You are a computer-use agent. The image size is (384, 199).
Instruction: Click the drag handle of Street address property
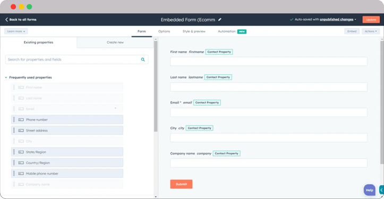pos(14,131)
